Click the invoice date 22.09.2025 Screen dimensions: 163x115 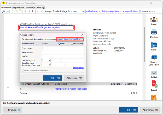click(120, 48)
